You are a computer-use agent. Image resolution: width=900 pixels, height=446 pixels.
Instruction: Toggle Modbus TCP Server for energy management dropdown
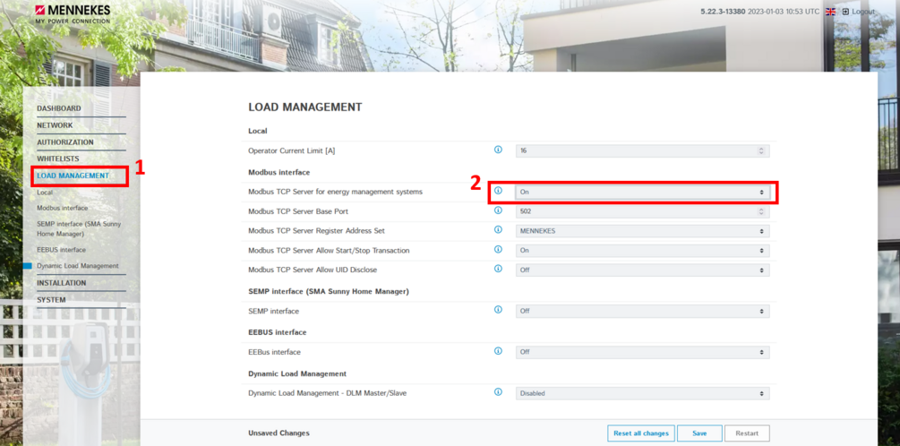(641, 192)
